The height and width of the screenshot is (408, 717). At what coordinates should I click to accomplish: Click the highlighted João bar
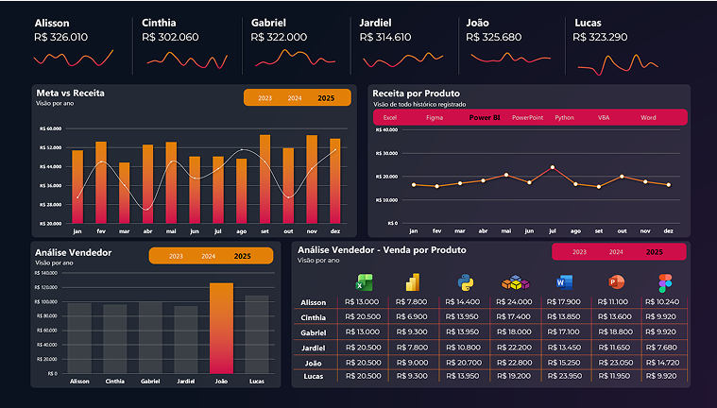[221, 328]
